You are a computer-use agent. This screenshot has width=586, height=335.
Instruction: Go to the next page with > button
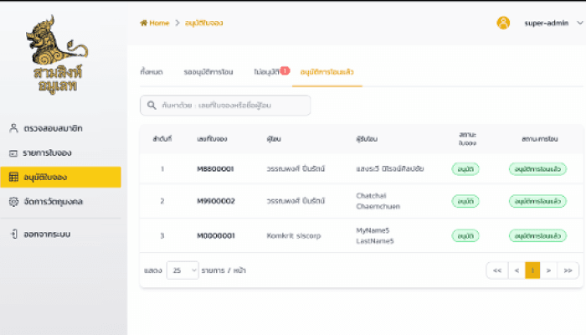coord(548,271)
